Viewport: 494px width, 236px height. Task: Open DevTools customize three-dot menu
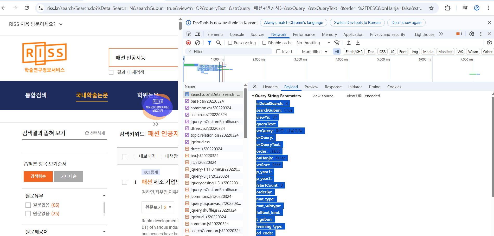481,34
